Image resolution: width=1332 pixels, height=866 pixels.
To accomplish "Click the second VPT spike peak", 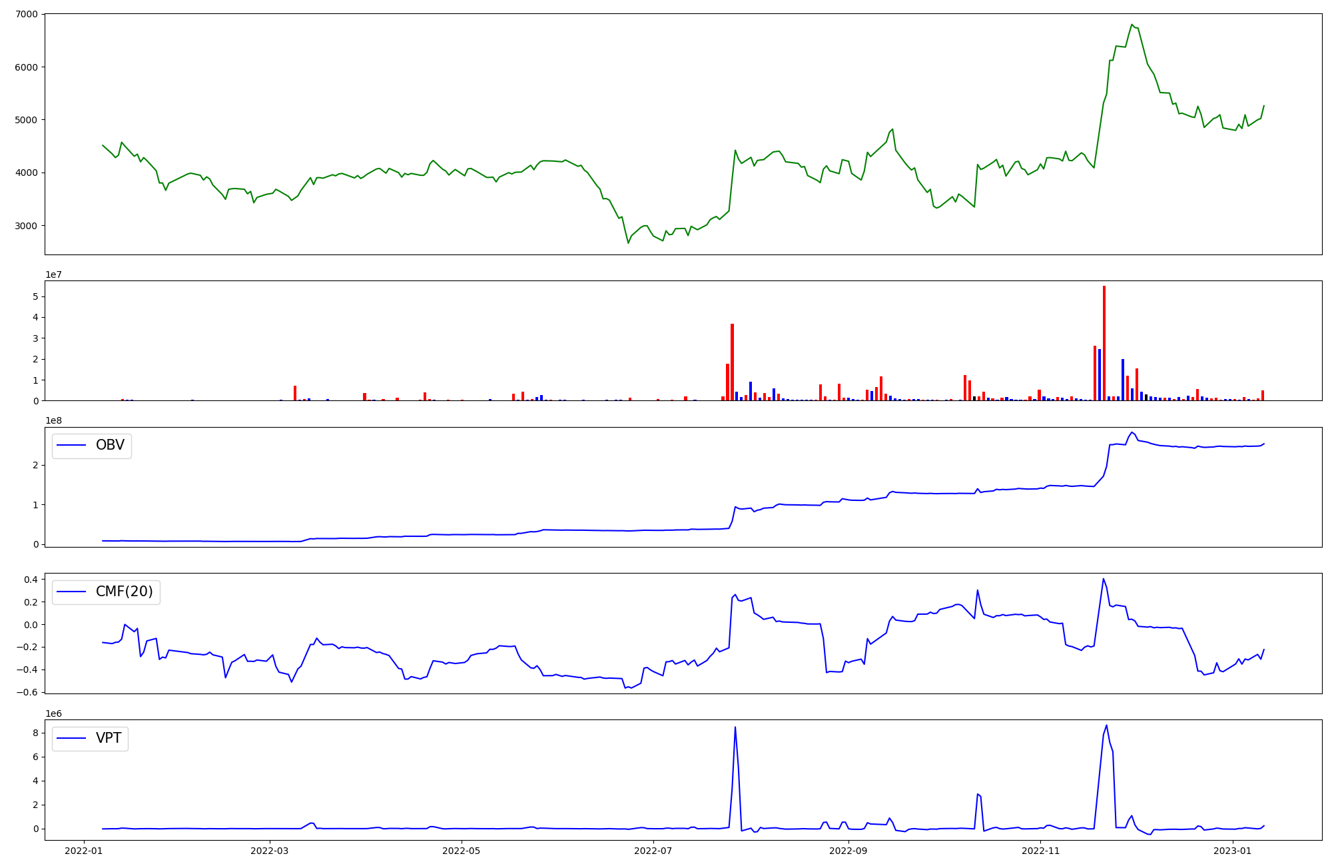I will (x=1107, y=726).
